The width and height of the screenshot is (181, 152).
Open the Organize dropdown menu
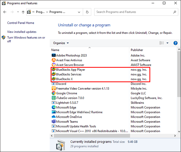(x=61, y=43)
